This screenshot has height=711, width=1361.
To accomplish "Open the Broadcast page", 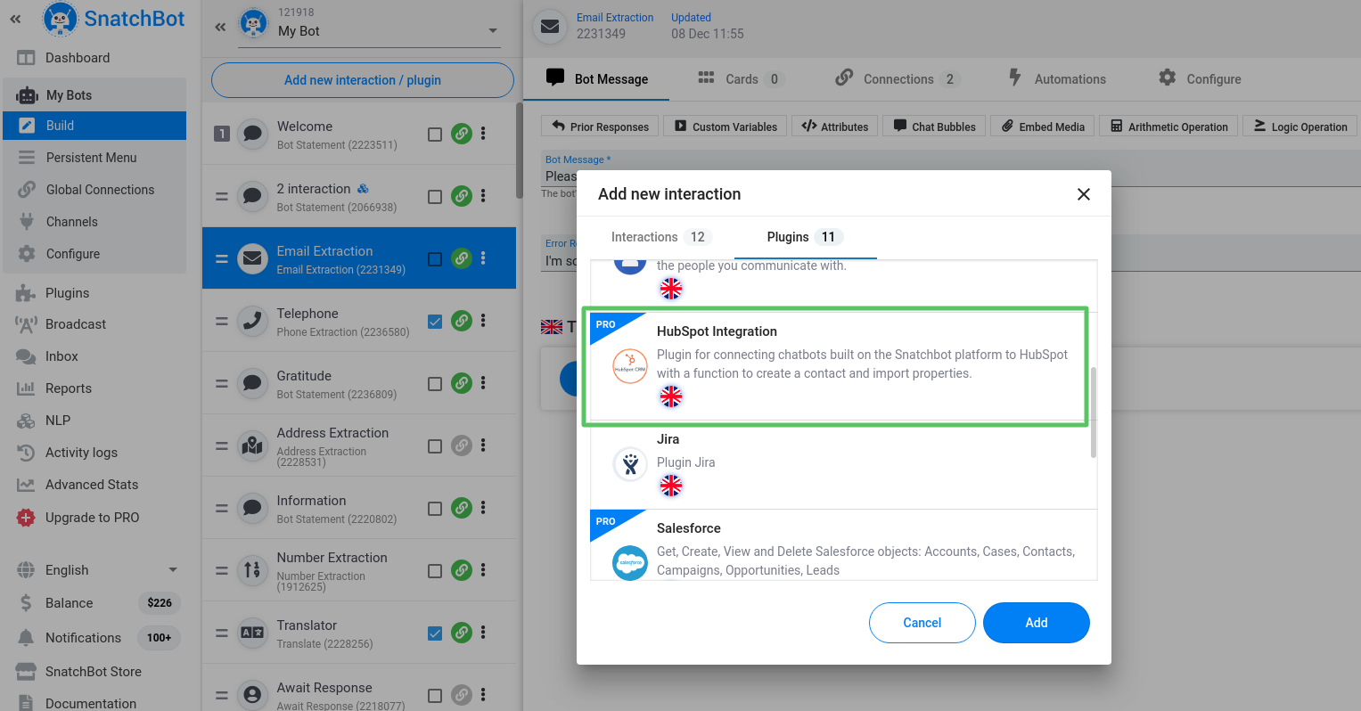I will tap(76, 324).
